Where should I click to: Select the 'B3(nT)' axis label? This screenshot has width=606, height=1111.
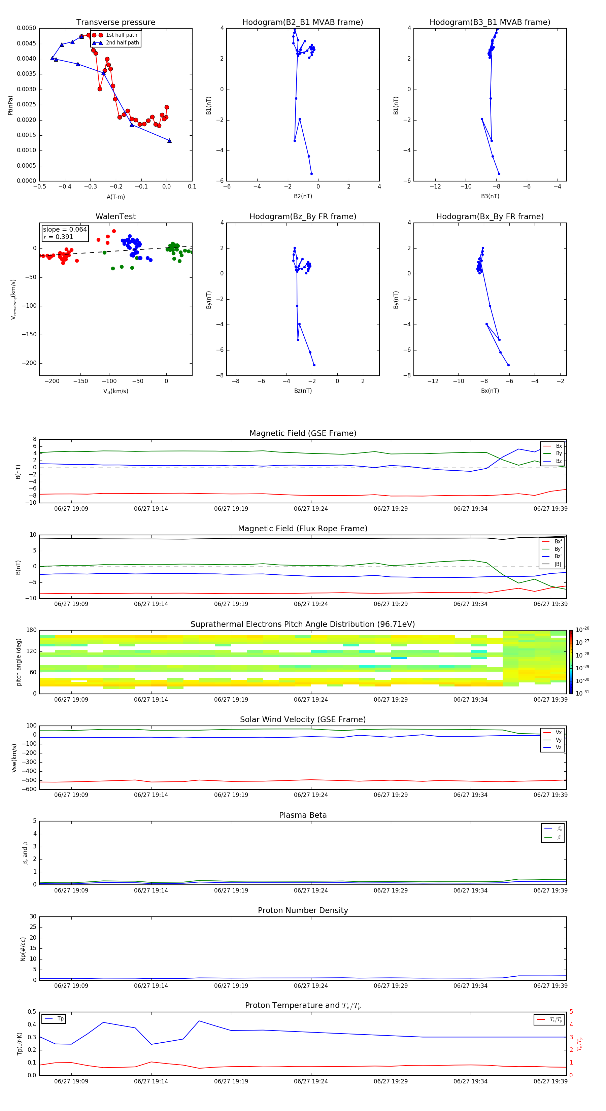(490, 196)
